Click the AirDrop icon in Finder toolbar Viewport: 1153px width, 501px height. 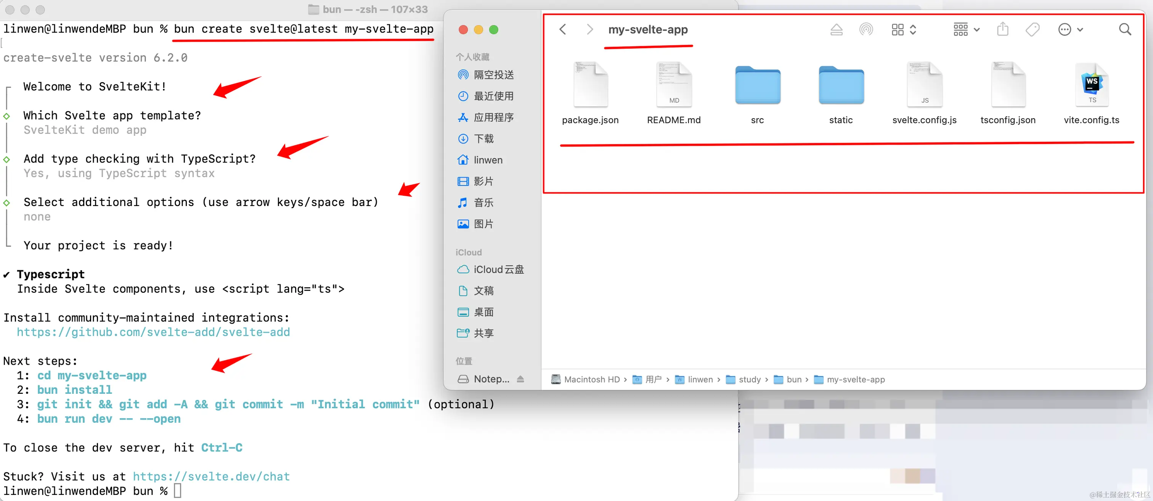[x=866, y=30]
